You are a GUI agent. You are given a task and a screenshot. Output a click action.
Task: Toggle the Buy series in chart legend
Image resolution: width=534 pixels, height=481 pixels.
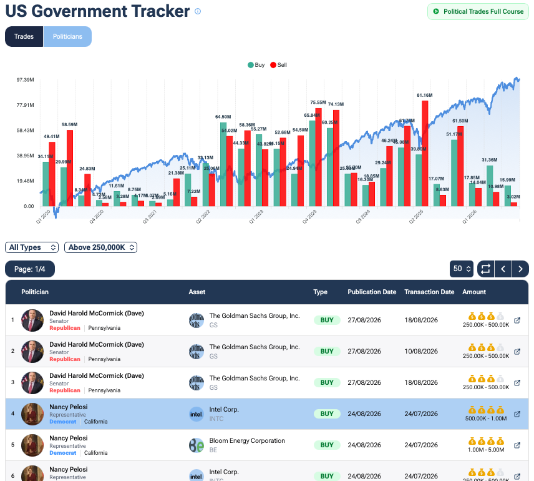pos(256,65)
